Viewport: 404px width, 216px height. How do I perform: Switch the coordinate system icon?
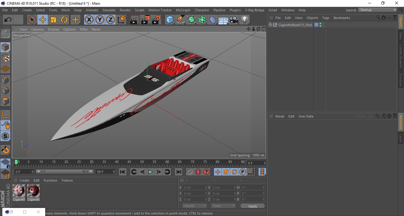(x=121, y=20)
